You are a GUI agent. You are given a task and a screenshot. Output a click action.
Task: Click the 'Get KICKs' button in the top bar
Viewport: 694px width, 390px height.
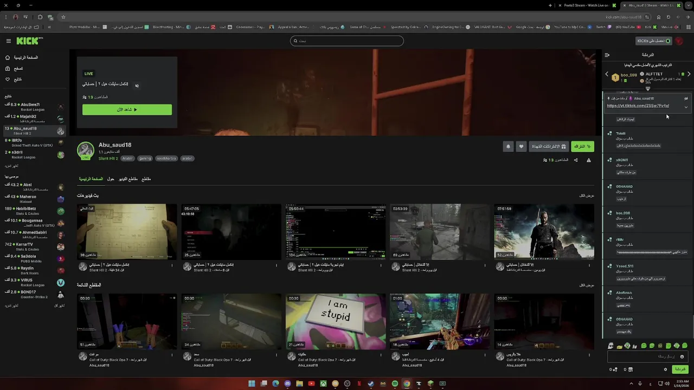(x=654, y=41)
